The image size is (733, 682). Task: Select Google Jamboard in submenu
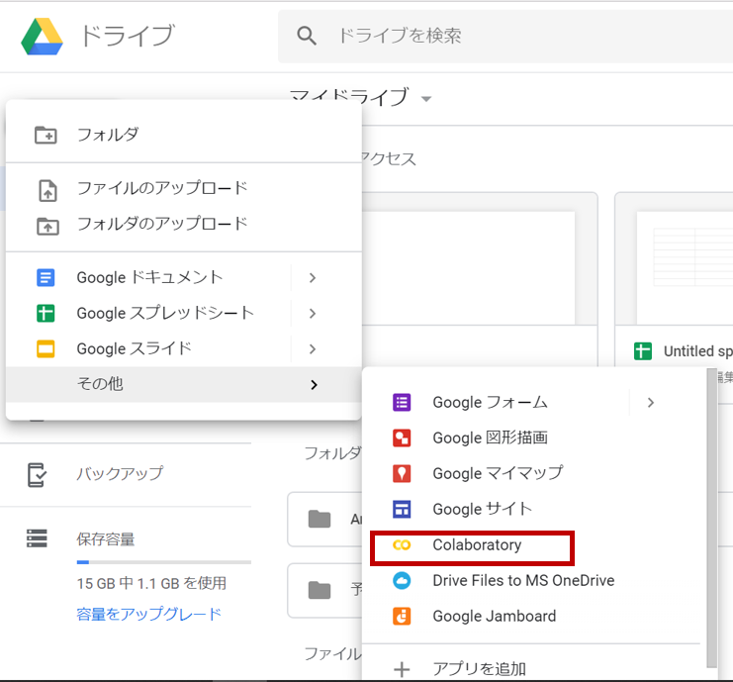click(534, 616)
